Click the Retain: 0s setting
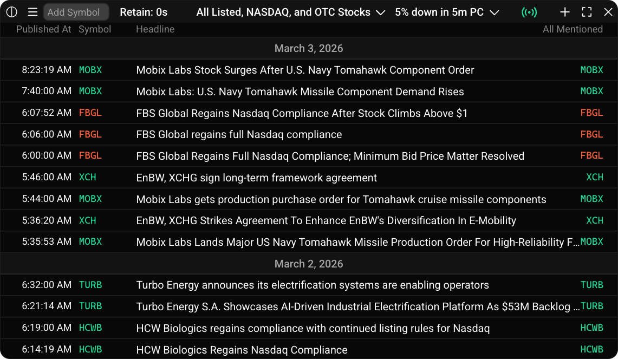Screen dimensions: 618x359 click(x=144, y=11)
